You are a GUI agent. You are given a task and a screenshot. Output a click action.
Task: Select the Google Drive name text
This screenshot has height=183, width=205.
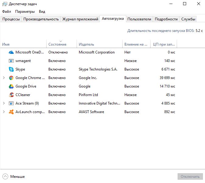[26, 86]
